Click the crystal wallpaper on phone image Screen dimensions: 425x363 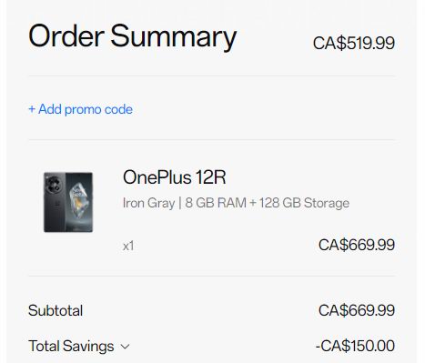79,200
